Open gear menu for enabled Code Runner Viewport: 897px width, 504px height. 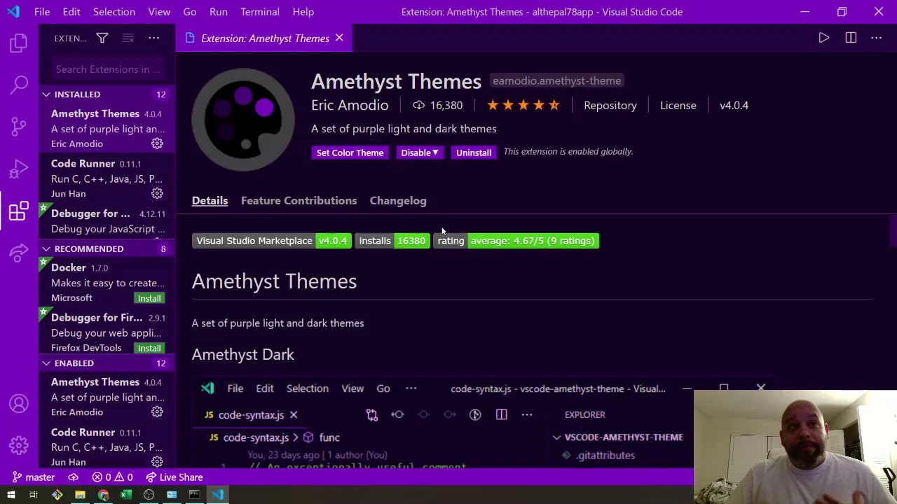coord(157,462)
